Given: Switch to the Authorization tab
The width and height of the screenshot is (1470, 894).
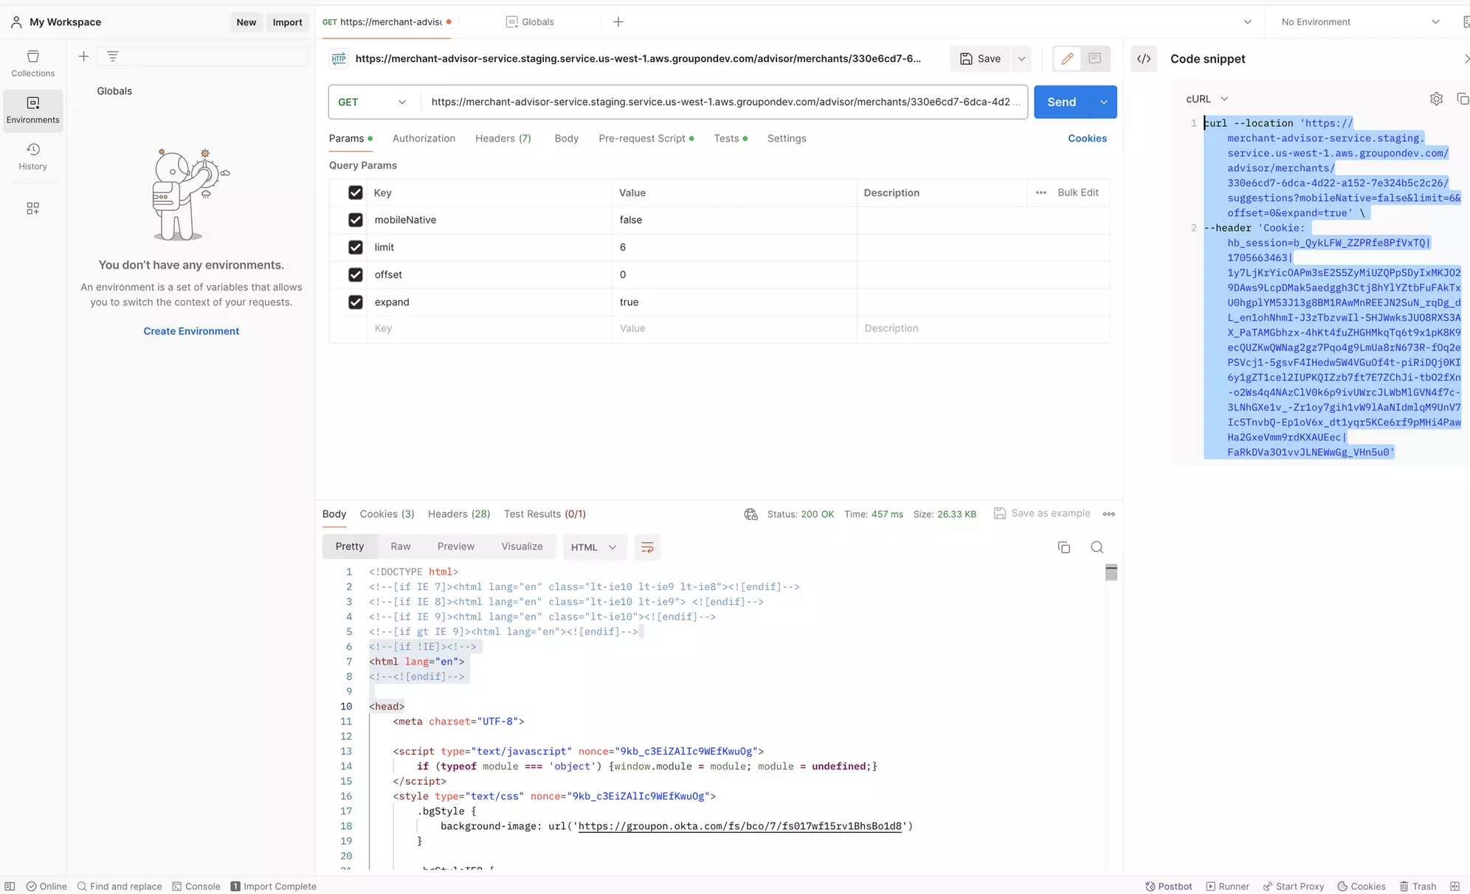Looking at the screenshot, I should 424,139.
